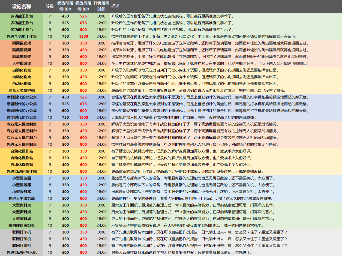This screenshot has width=342, height=256.
Task: Click the 自动化狗窝 name in the level 8 row
Action: point(22,77)
